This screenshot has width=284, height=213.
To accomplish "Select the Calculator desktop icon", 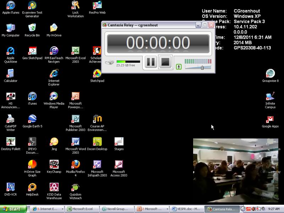I will pyautogui.click(x=11, y=76).
